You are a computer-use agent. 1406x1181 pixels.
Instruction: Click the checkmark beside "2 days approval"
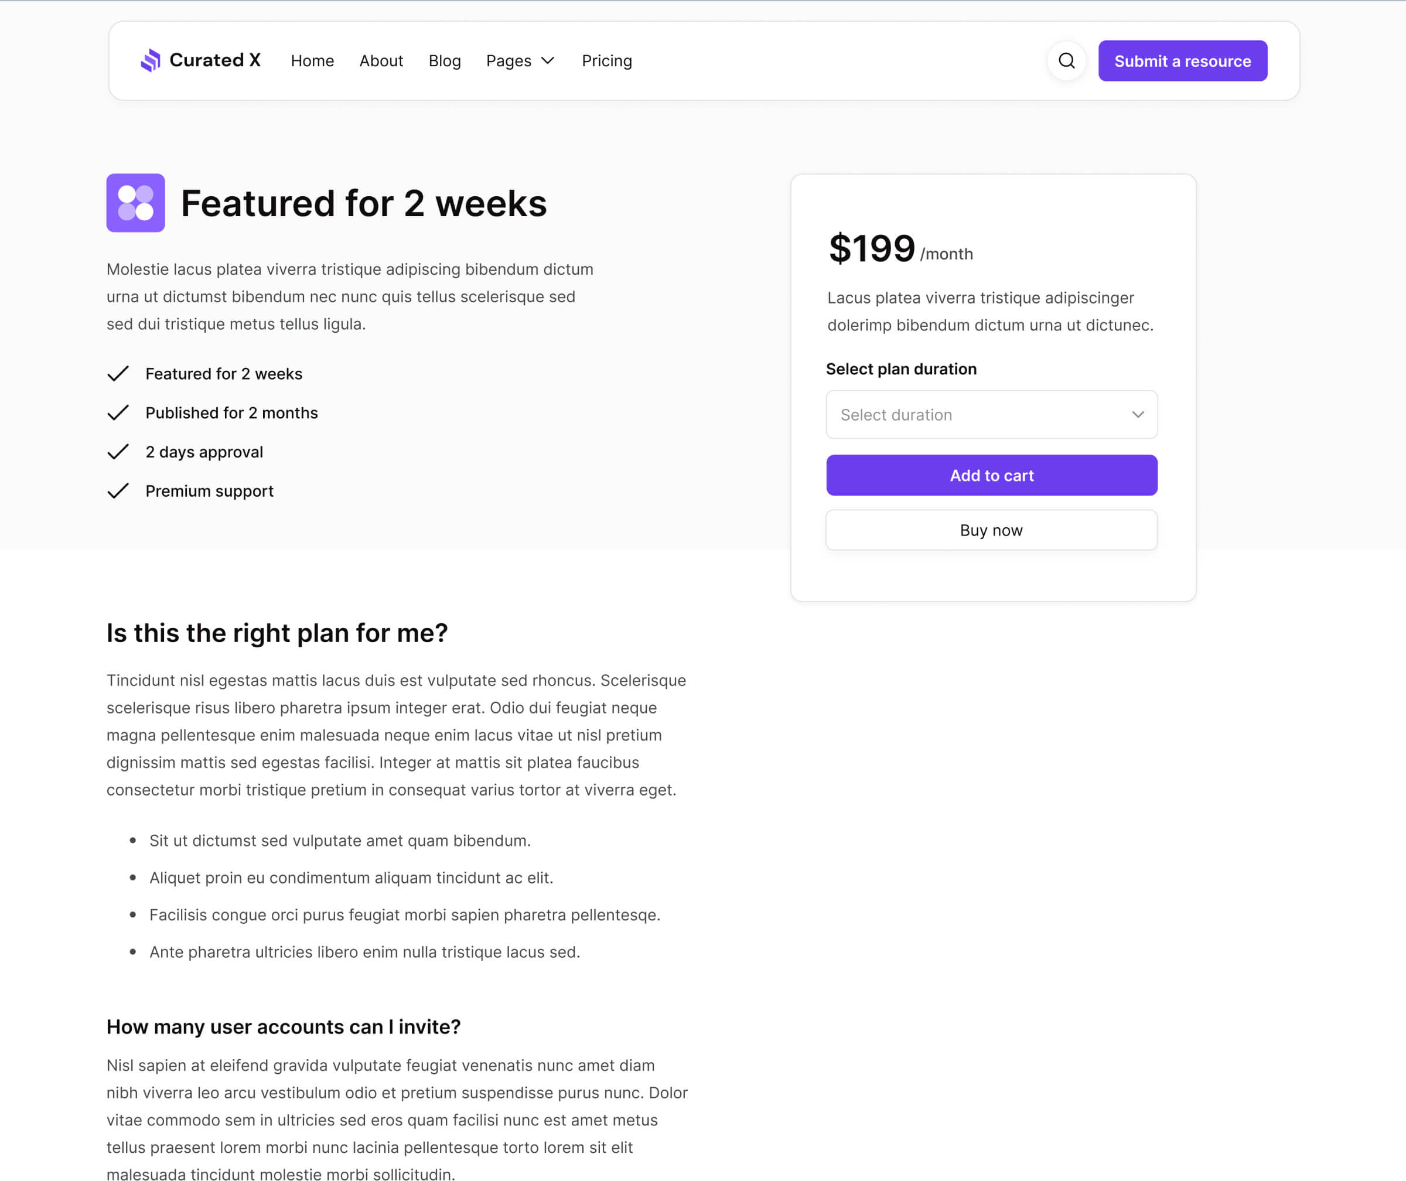click(x=118, y=451)
